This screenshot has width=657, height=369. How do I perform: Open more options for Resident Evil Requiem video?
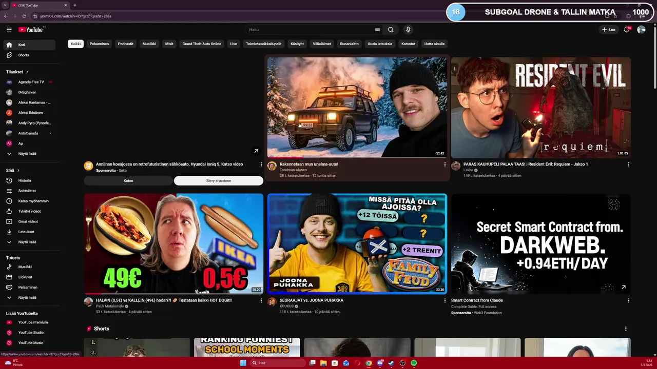tap(628, 165)
